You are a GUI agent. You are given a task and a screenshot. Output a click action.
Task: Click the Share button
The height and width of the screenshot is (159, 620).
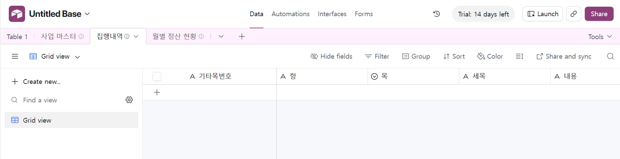[x=599, y=14]
